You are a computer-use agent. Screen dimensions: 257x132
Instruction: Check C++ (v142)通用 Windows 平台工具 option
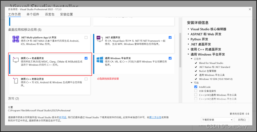[196, 99]
